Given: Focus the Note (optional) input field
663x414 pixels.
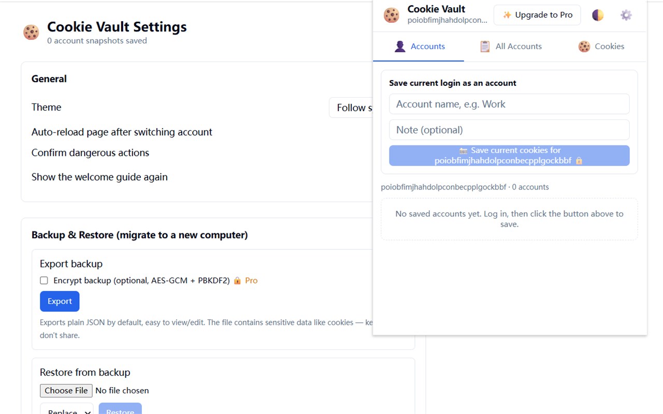Looking at the screenshot, I should point(509,130).
